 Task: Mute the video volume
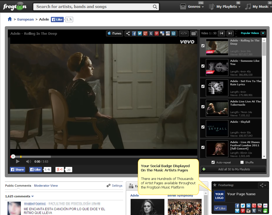(28, 162)
